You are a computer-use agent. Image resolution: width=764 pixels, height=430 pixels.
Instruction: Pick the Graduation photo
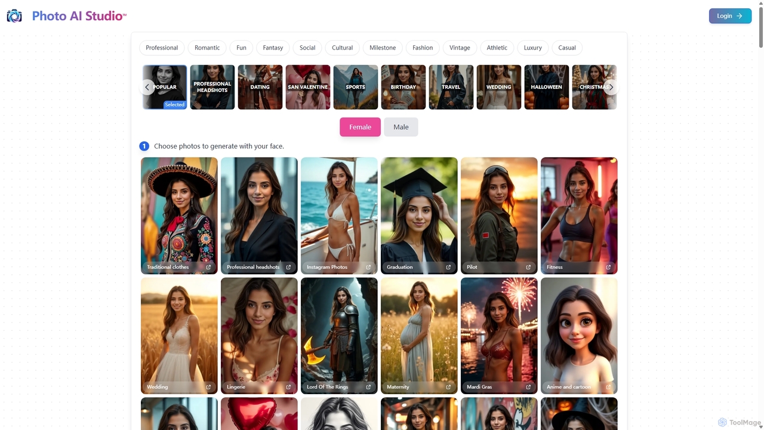point(419,216)
